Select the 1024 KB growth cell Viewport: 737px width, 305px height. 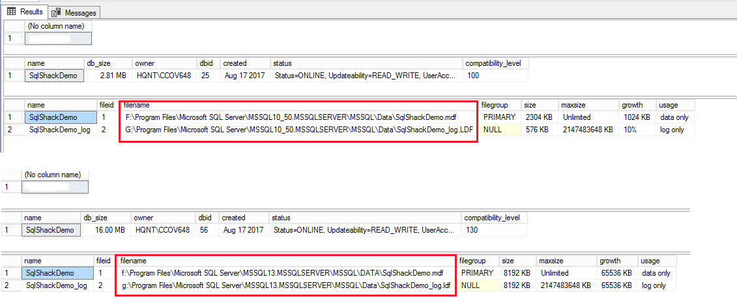639,117
